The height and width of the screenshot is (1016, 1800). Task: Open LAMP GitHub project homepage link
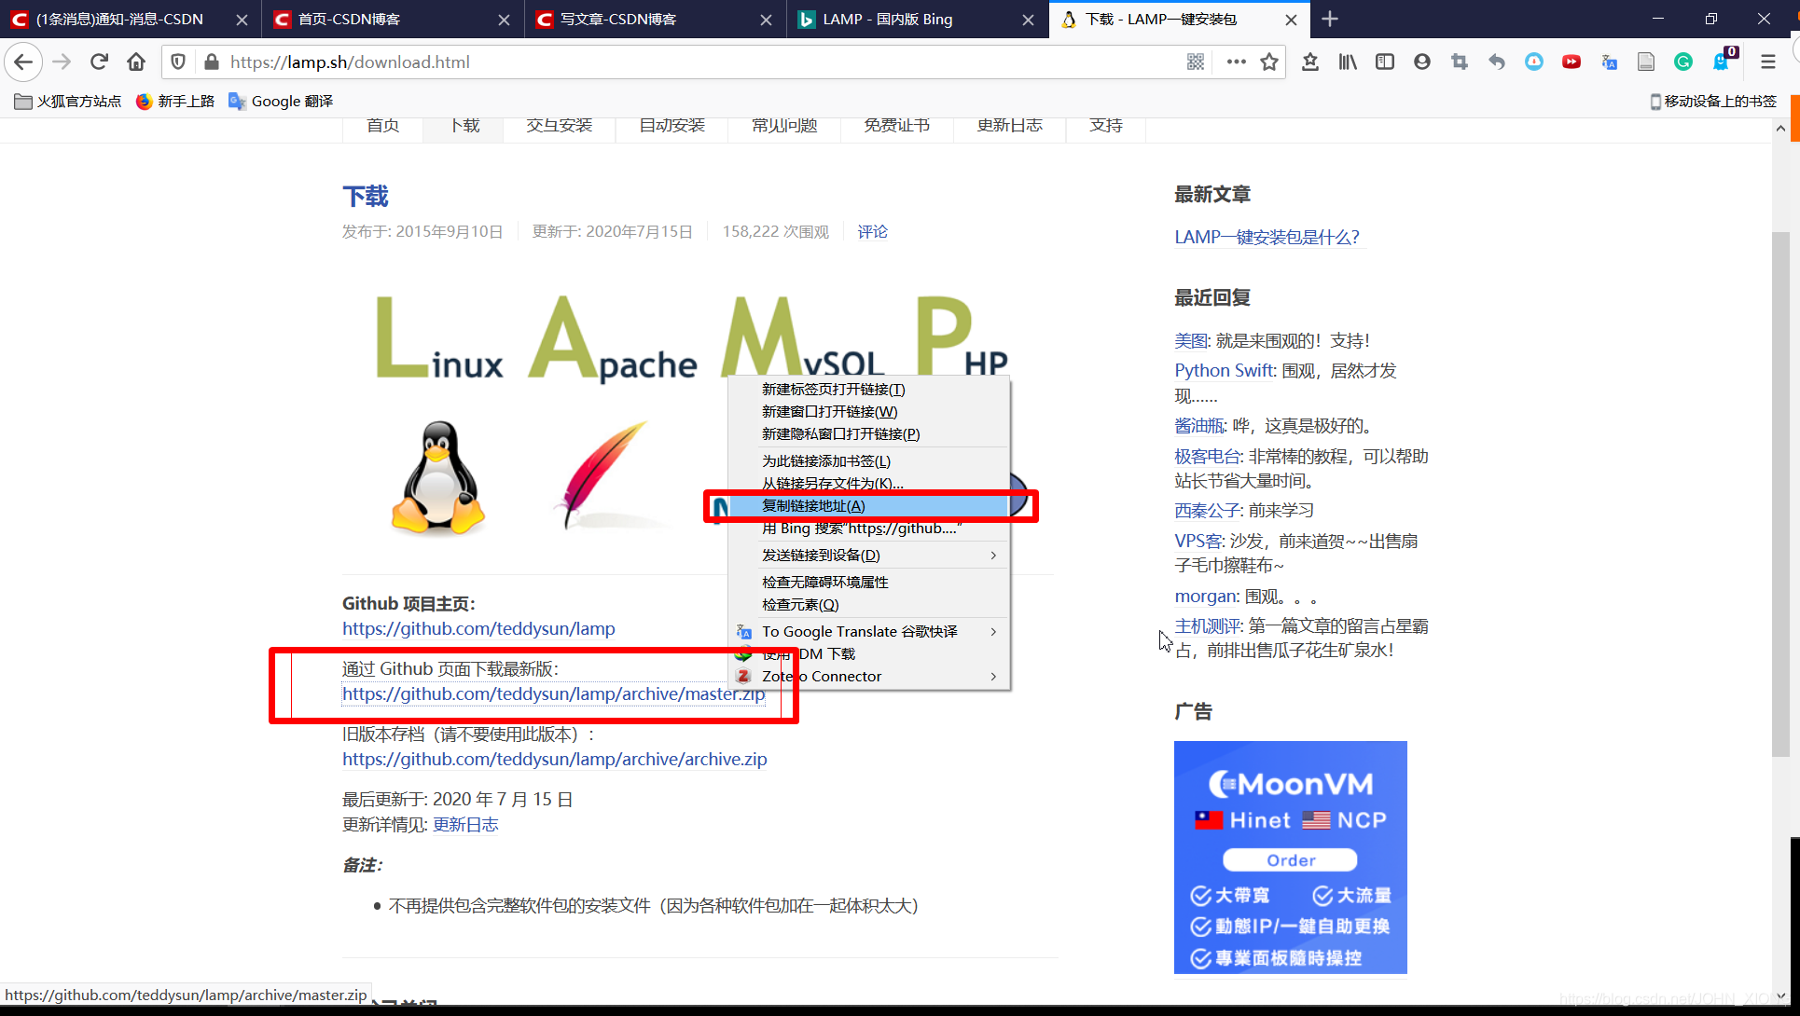(x=479, y=626)
